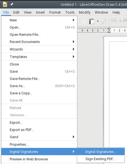Choose Save in the File menu
127x164 pixels.
click(39, 72)
